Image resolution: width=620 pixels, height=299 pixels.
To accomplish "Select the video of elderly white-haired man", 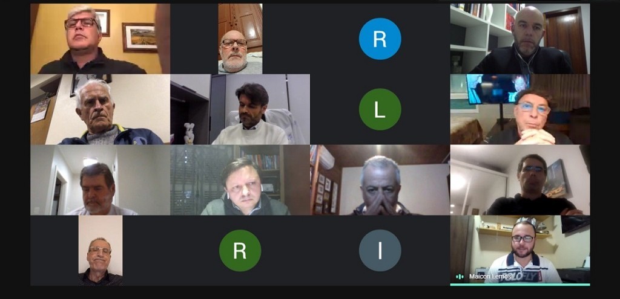I will [x=100, y=109].
